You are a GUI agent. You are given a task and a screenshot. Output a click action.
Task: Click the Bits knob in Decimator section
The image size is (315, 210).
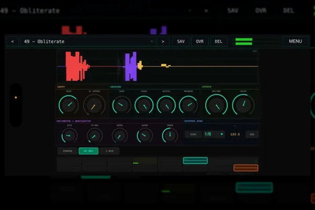[69, 135]
